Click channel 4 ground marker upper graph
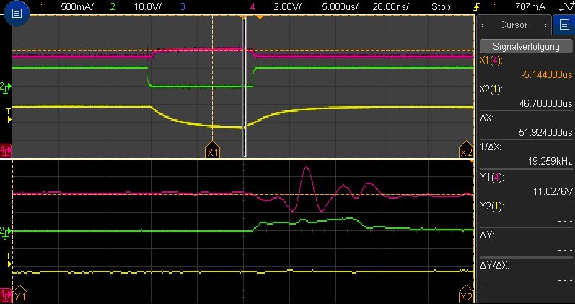575x304 pixels. (6, 149)
